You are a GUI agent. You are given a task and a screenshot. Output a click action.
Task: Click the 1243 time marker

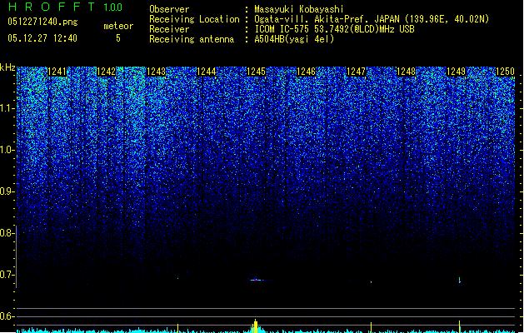(x=157, y=72)
